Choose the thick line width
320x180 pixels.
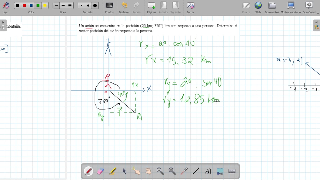click(70, 5)
